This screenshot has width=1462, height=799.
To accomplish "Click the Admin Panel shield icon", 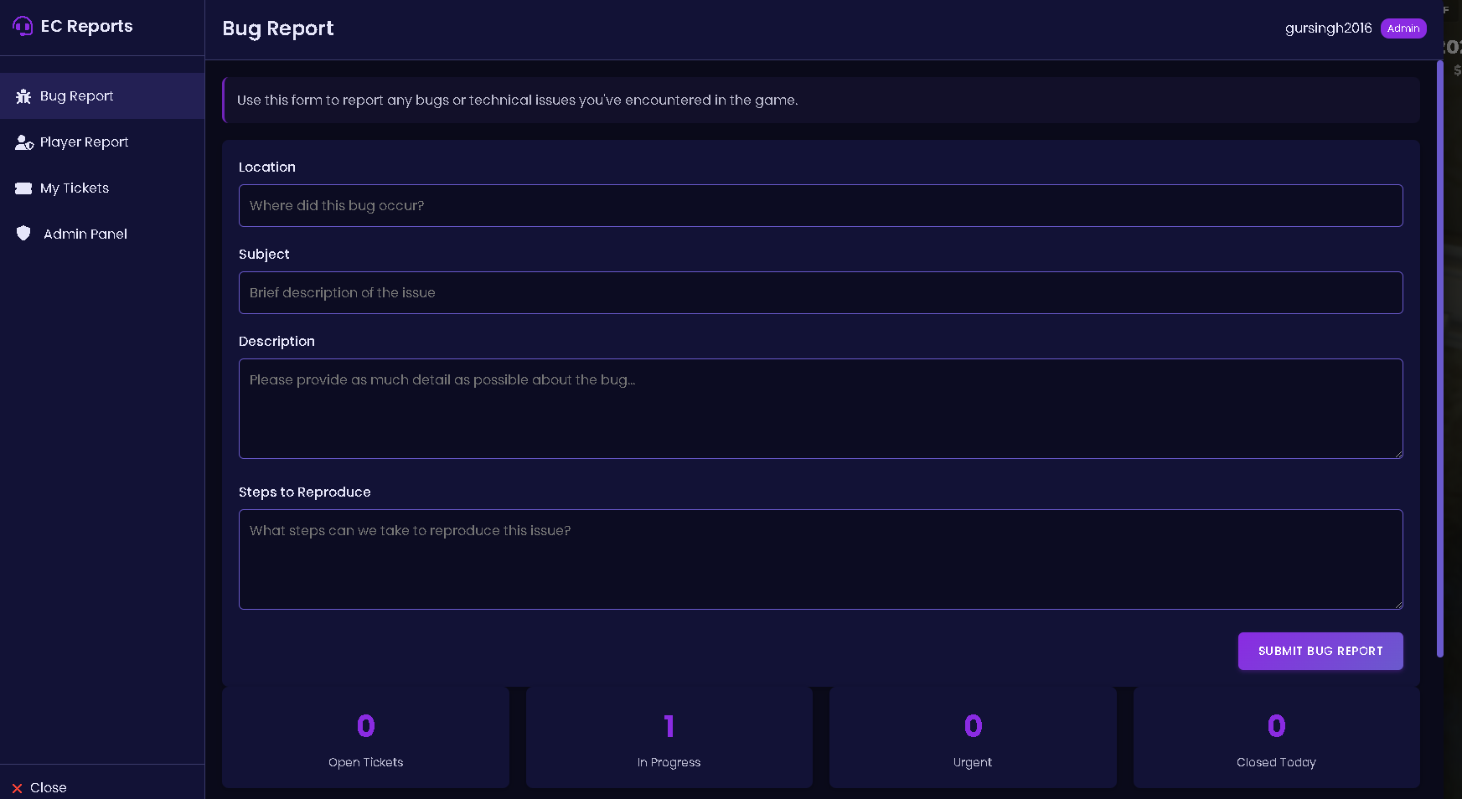I will click(x=23, y=234).
